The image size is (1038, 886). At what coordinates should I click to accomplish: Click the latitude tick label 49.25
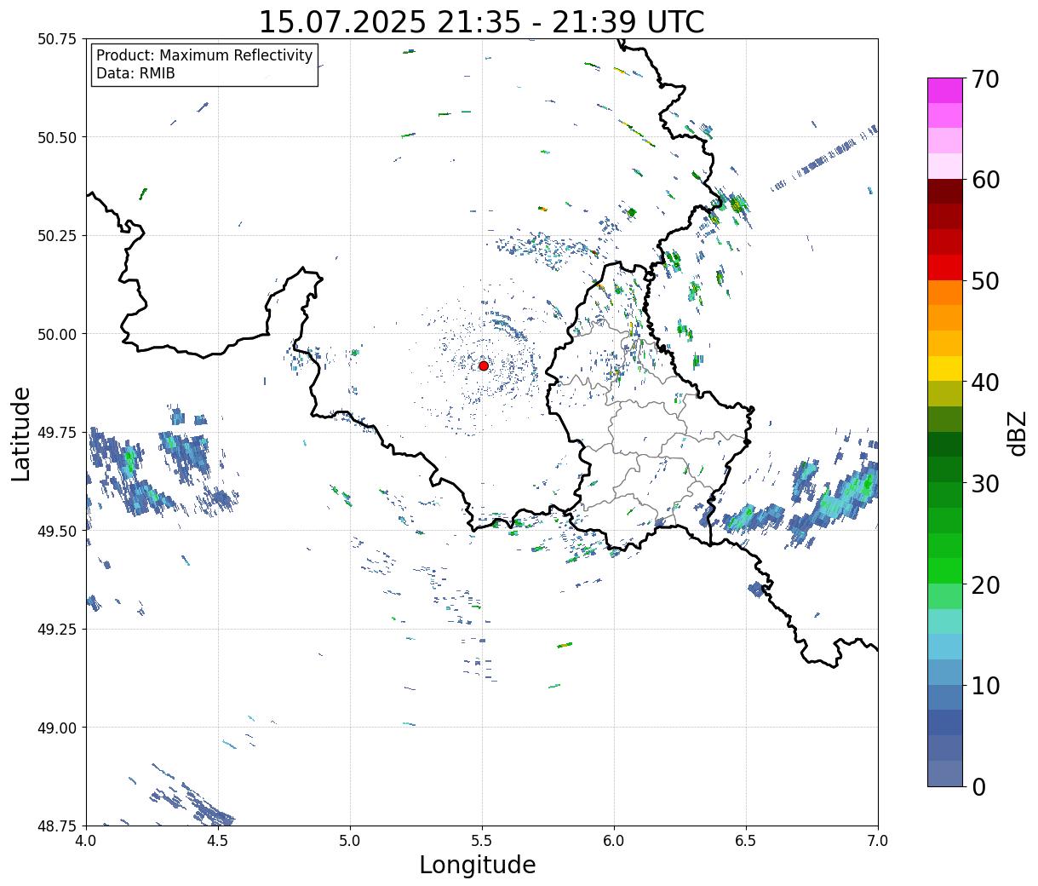56,630
